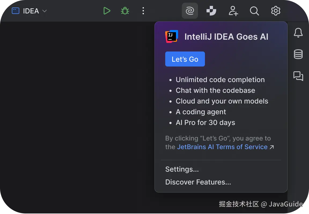
Task: Click the green Run button
Action: point(107,11)
